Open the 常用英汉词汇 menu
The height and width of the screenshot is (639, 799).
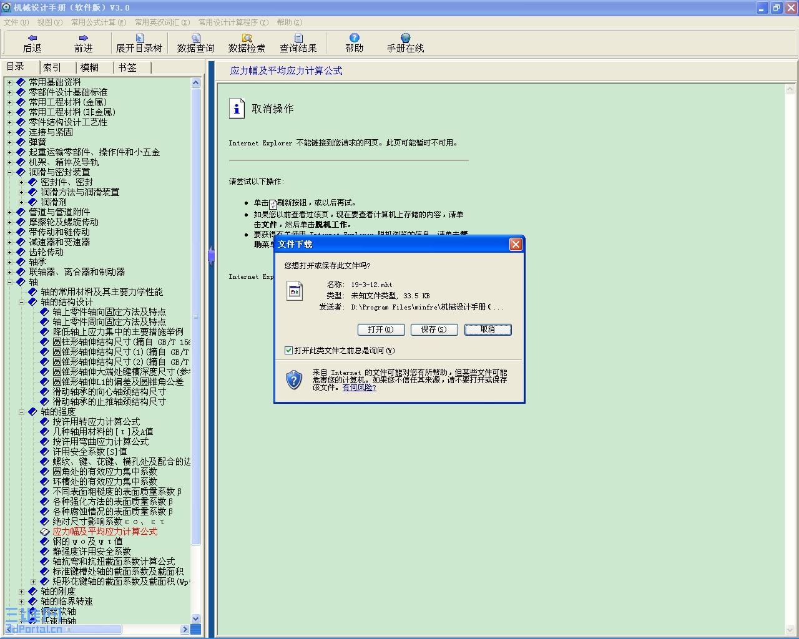162,22
